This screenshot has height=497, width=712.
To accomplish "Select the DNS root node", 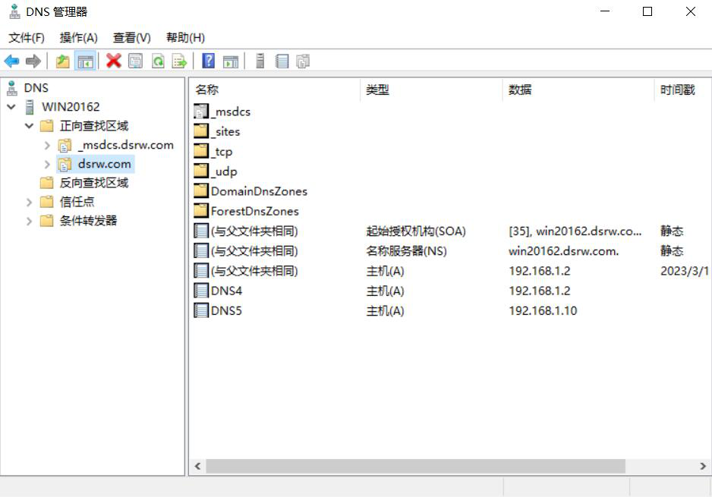I will (x=36, y=87).
